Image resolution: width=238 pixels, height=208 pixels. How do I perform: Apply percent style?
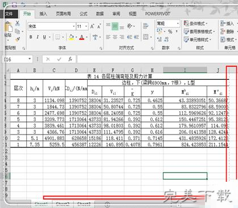coord(170,31)
